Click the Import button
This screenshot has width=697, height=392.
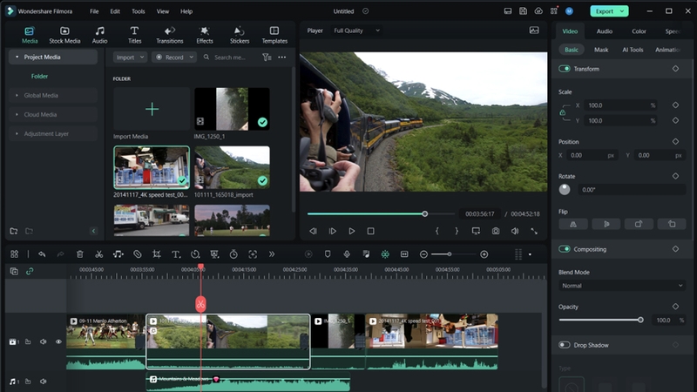(130, 57)
